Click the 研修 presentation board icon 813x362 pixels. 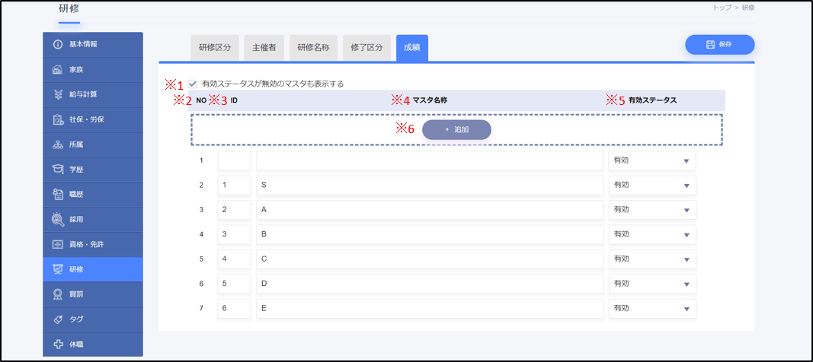(58, 269)
